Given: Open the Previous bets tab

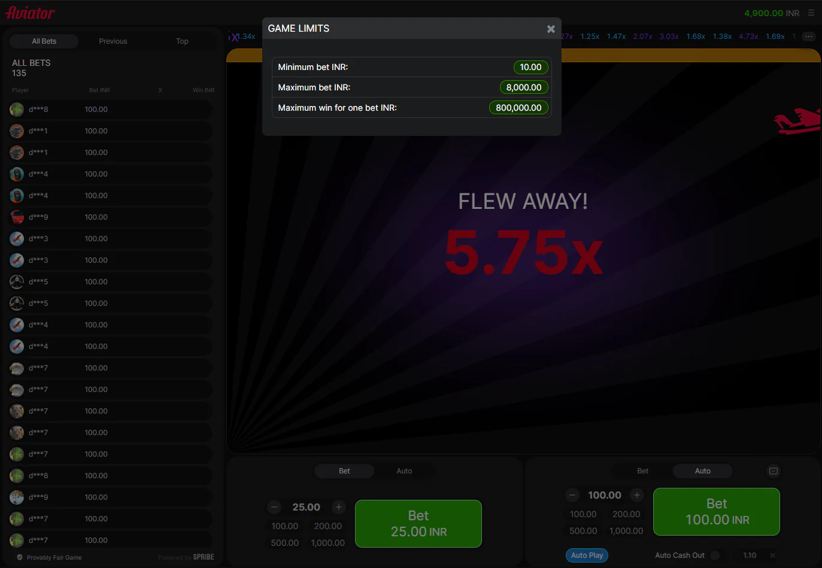Looking at the screenshot, I should coord(113,41).
